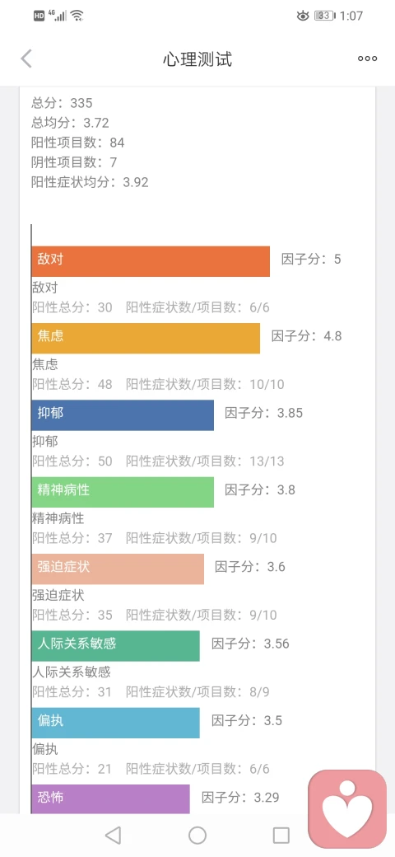This screenshot has height=857, width=395.
Task: Select the green 精神病性 bar
Action: pos(123,492)
